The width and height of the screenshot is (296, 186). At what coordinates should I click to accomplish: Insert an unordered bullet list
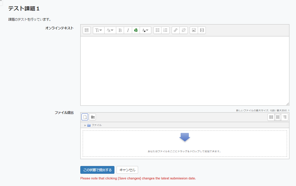tap(158, 30)
